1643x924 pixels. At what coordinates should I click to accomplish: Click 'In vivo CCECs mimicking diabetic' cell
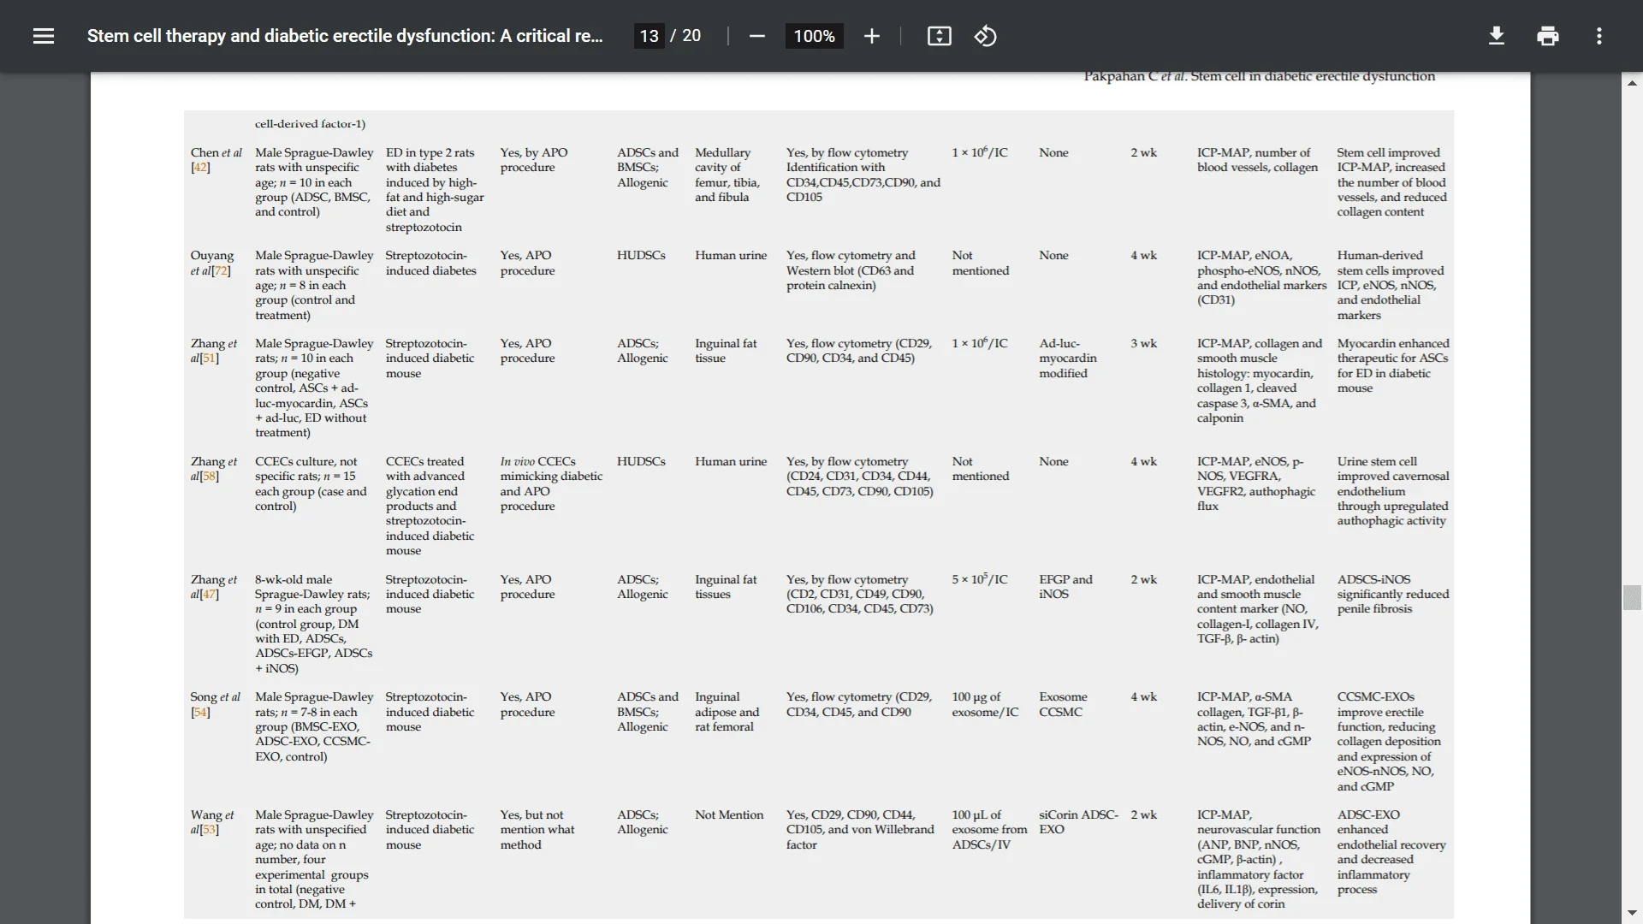click(551, 483)
